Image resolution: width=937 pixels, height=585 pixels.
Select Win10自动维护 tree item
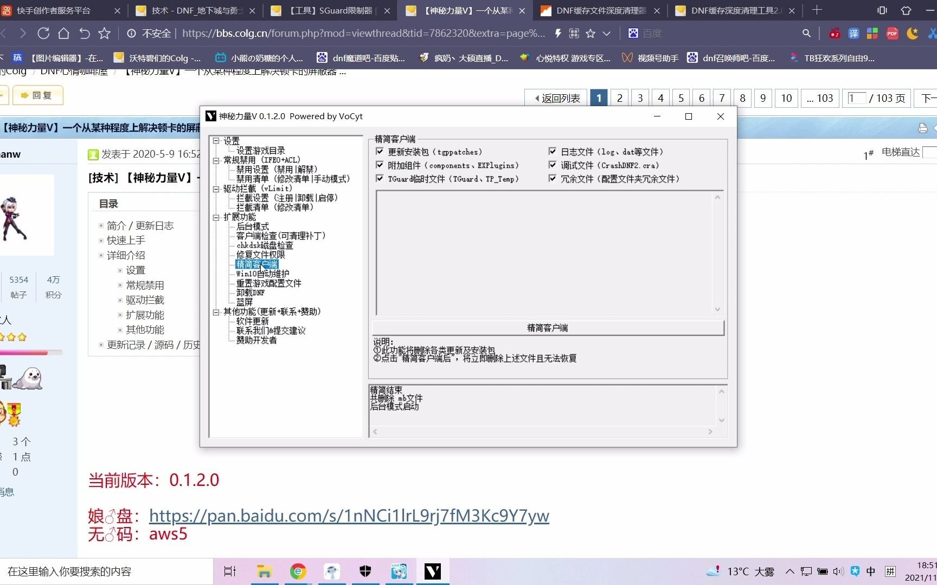(x=263, y=274)
